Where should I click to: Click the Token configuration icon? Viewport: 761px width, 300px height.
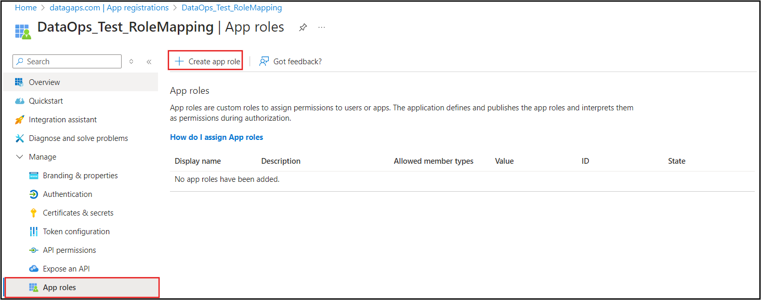tap(34, 232)
